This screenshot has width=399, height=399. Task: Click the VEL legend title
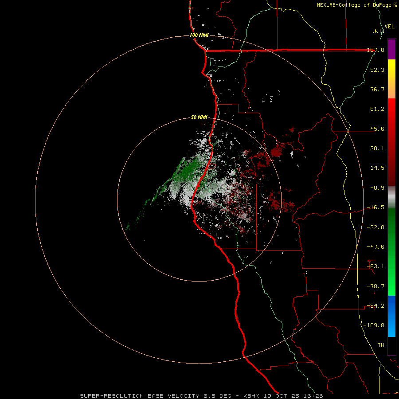pyautogui.click(x=389, y=27)
